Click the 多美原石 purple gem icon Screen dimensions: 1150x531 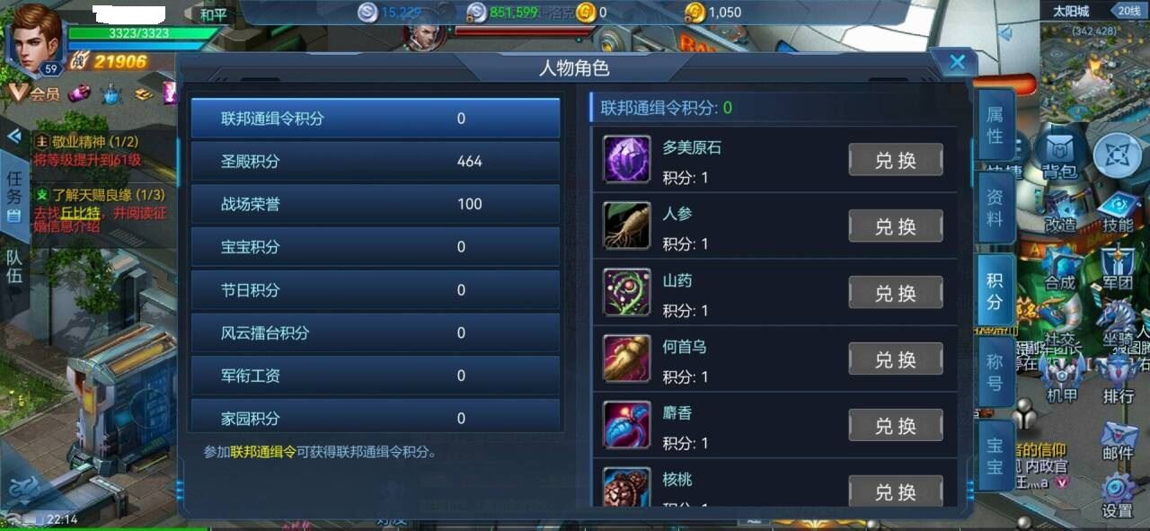[x=626, y=159]
